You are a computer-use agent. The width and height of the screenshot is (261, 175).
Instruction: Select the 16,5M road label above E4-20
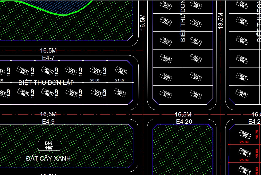tap(183, 114)
